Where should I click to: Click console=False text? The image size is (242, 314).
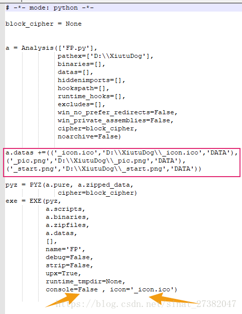coord(72,289)
